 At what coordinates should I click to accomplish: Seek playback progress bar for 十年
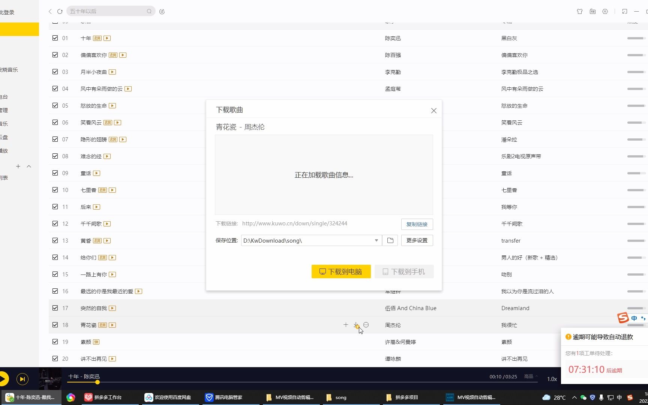click(302, 382)
